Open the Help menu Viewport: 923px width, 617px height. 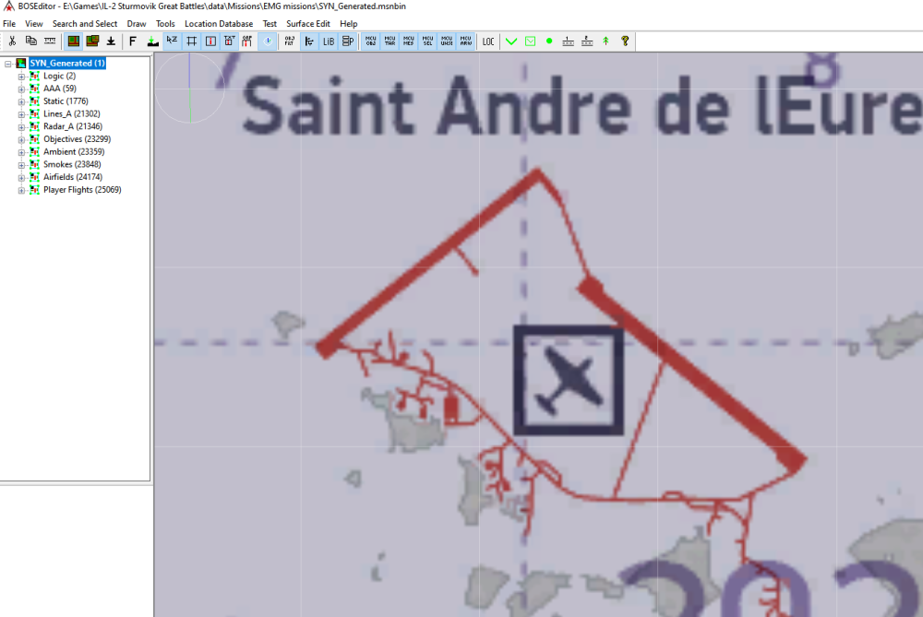349,24
